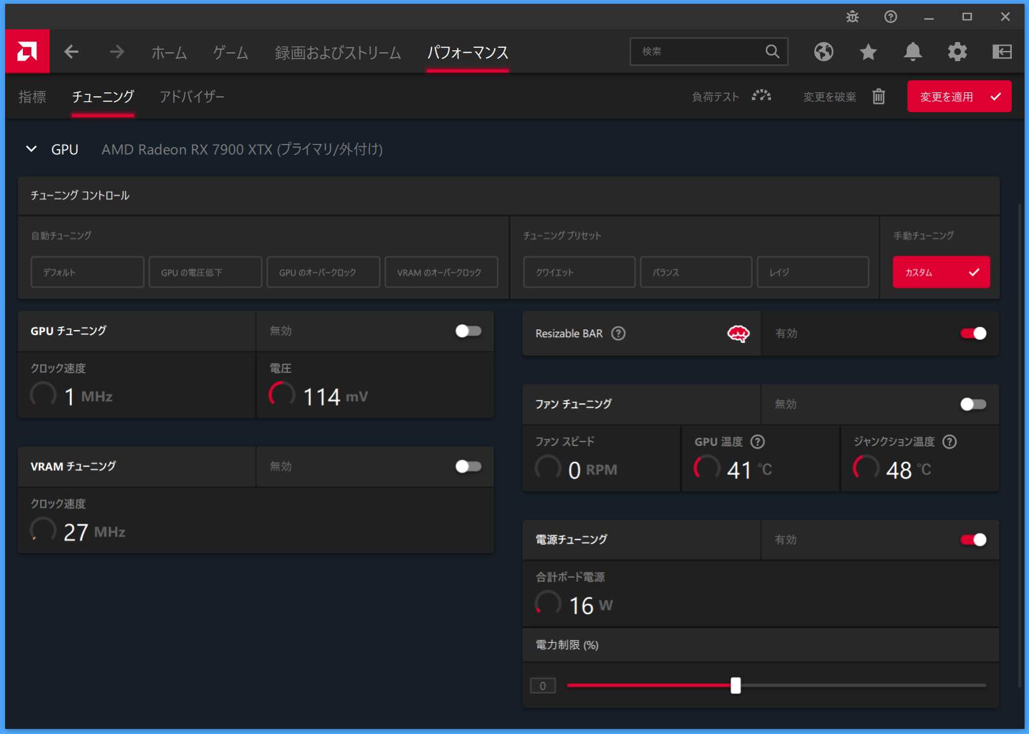Open favorites star icon
The image size is (1029, 734).
pos(868,52)
